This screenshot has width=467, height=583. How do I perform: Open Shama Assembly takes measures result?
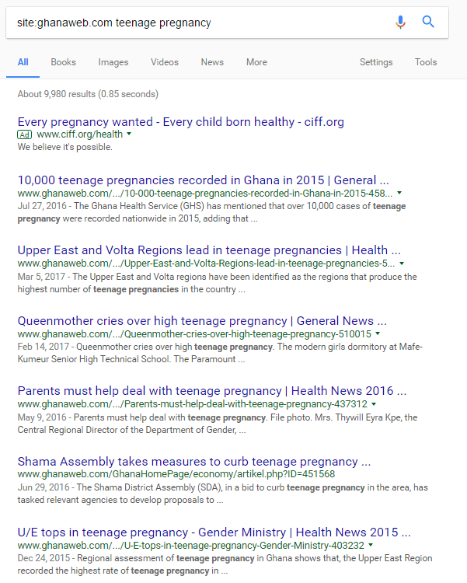193,462
